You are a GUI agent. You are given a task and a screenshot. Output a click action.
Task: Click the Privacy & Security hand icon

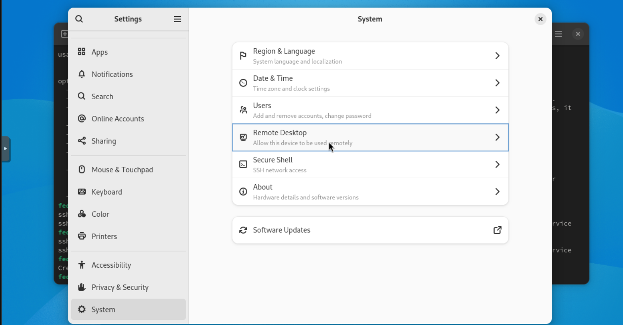pos(81,287)
